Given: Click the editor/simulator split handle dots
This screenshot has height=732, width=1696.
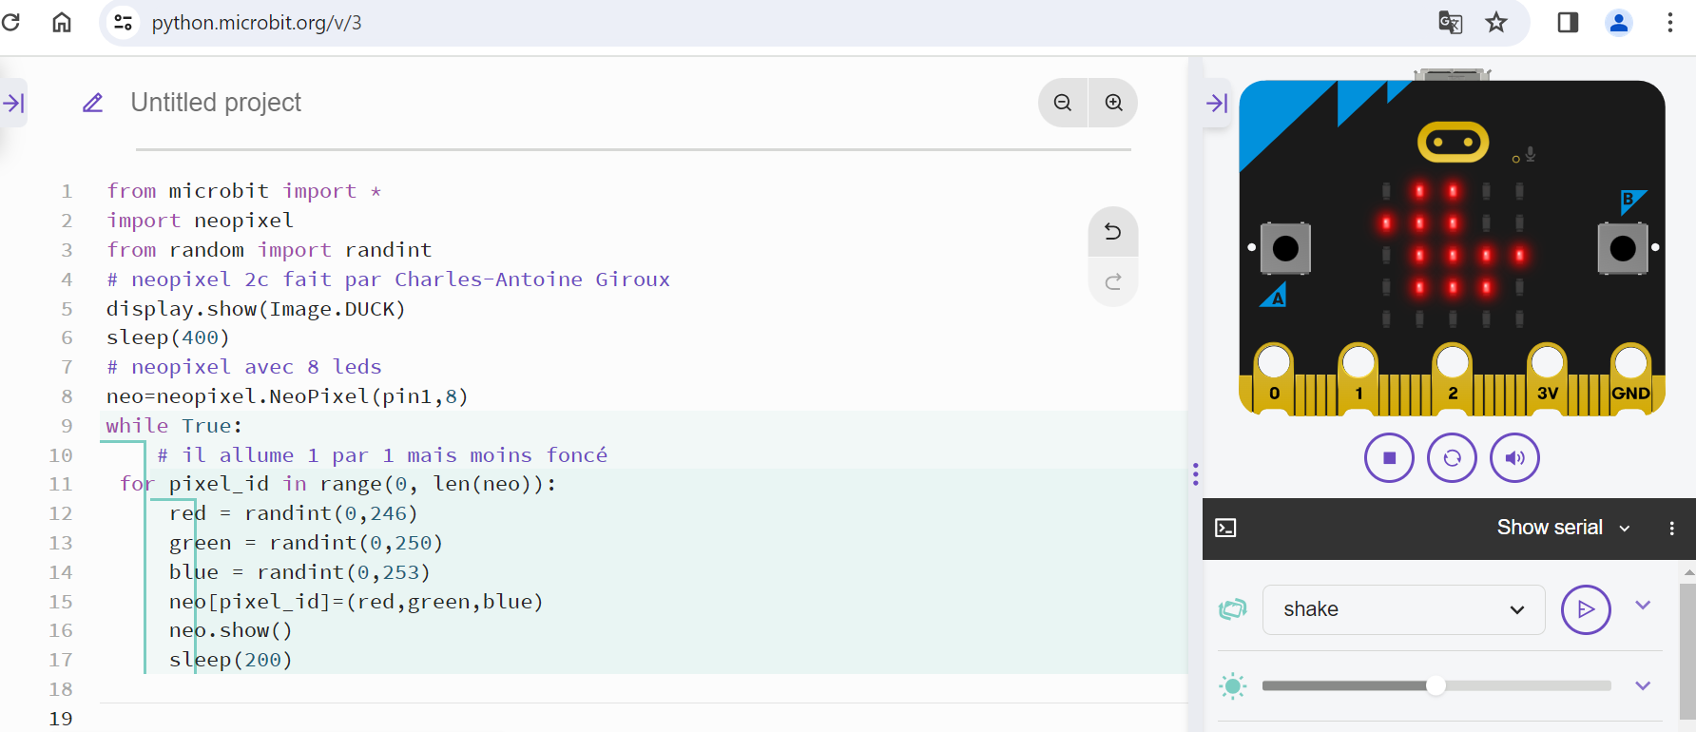Looking at the screenshot, I should pos(1195,474).
